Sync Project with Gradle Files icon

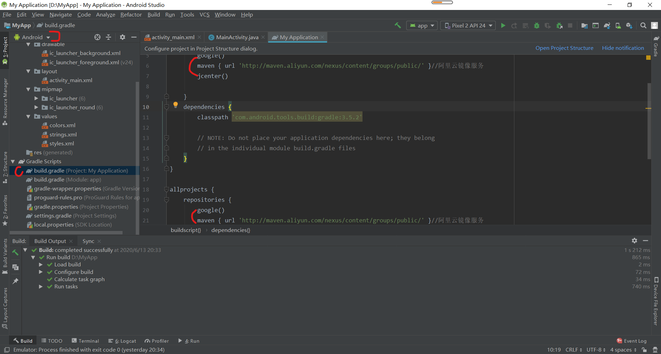607,25
